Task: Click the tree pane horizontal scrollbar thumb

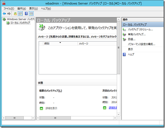Action: 15,118
